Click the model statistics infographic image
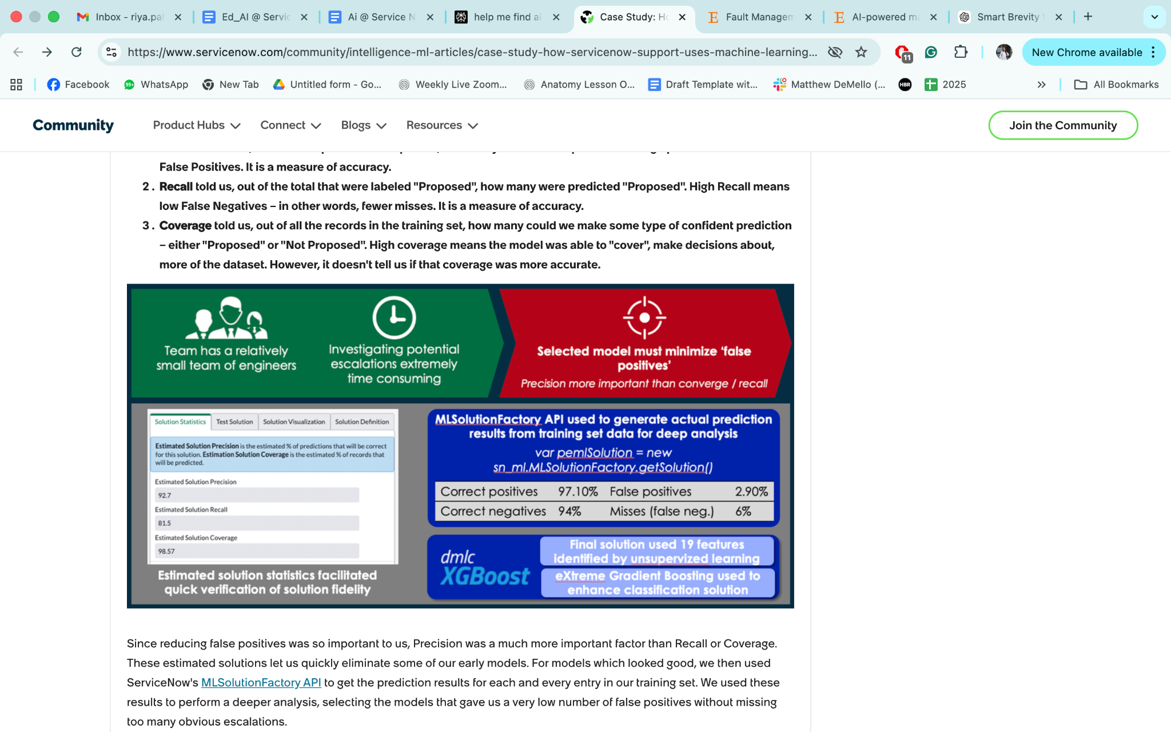This screenshot has width=1171, height=732. click(x=460, y=446)
